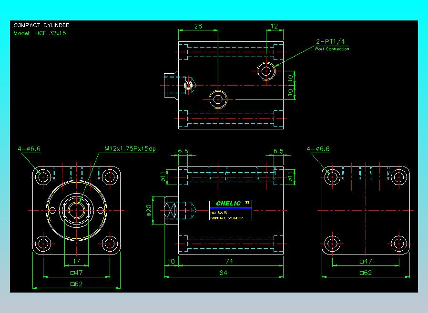428x313 pixels.
Task: Click the □47 dimension under rear view
Action: 366,261
